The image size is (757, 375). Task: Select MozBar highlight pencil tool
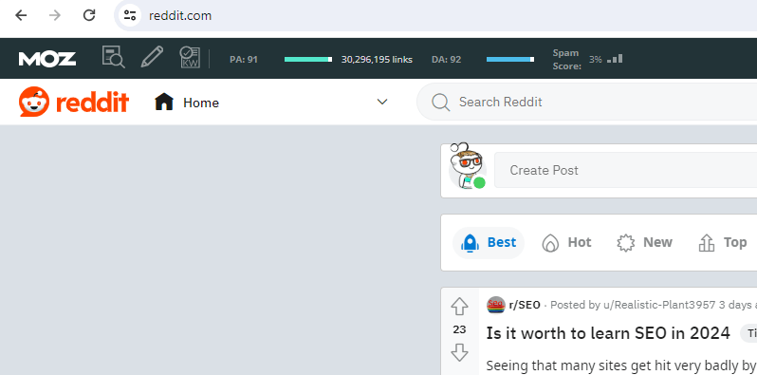[152, 57]
